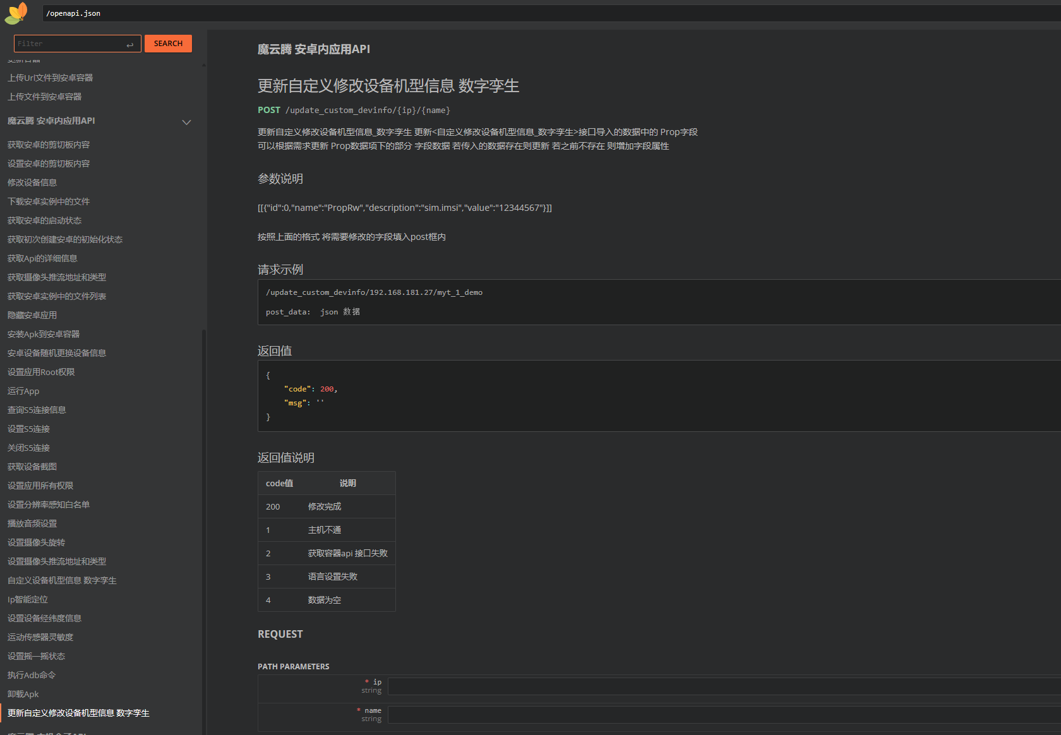Select 运行App in the sidebar

point(23,391)
